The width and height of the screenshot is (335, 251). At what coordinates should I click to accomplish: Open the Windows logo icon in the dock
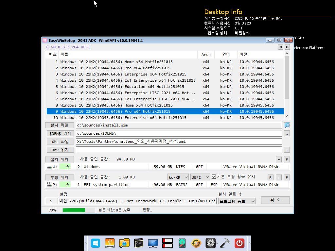pos(96,243)
